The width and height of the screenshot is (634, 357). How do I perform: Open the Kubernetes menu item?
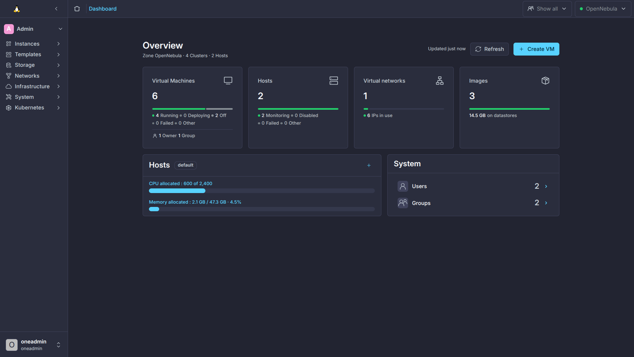pyautogui.click(x=33, y=108)
